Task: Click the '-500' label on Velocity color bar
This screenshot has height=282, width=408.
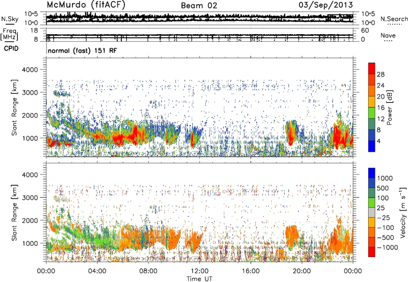Action: 386,238
